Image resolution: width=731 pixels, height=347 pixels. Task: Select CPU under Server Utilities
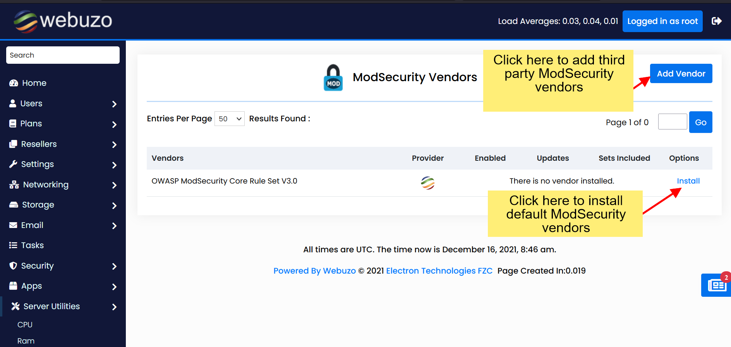[25, 325]
